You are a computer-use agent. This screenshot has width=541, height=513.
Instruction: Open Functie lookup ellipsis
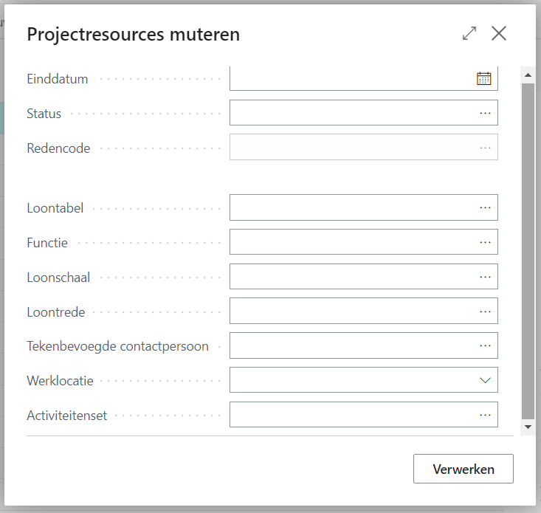485,242
